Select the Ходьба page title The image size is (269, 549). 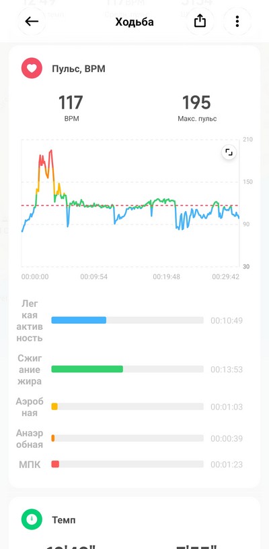pos(134,22)
